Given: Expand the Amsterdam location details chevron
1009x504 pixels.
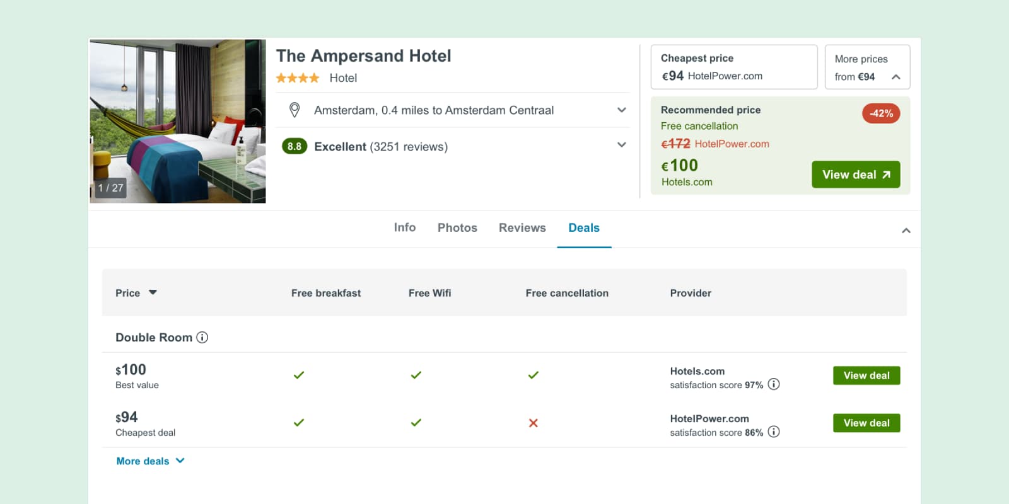Looking at the screenshot, I should click(622, 110).
